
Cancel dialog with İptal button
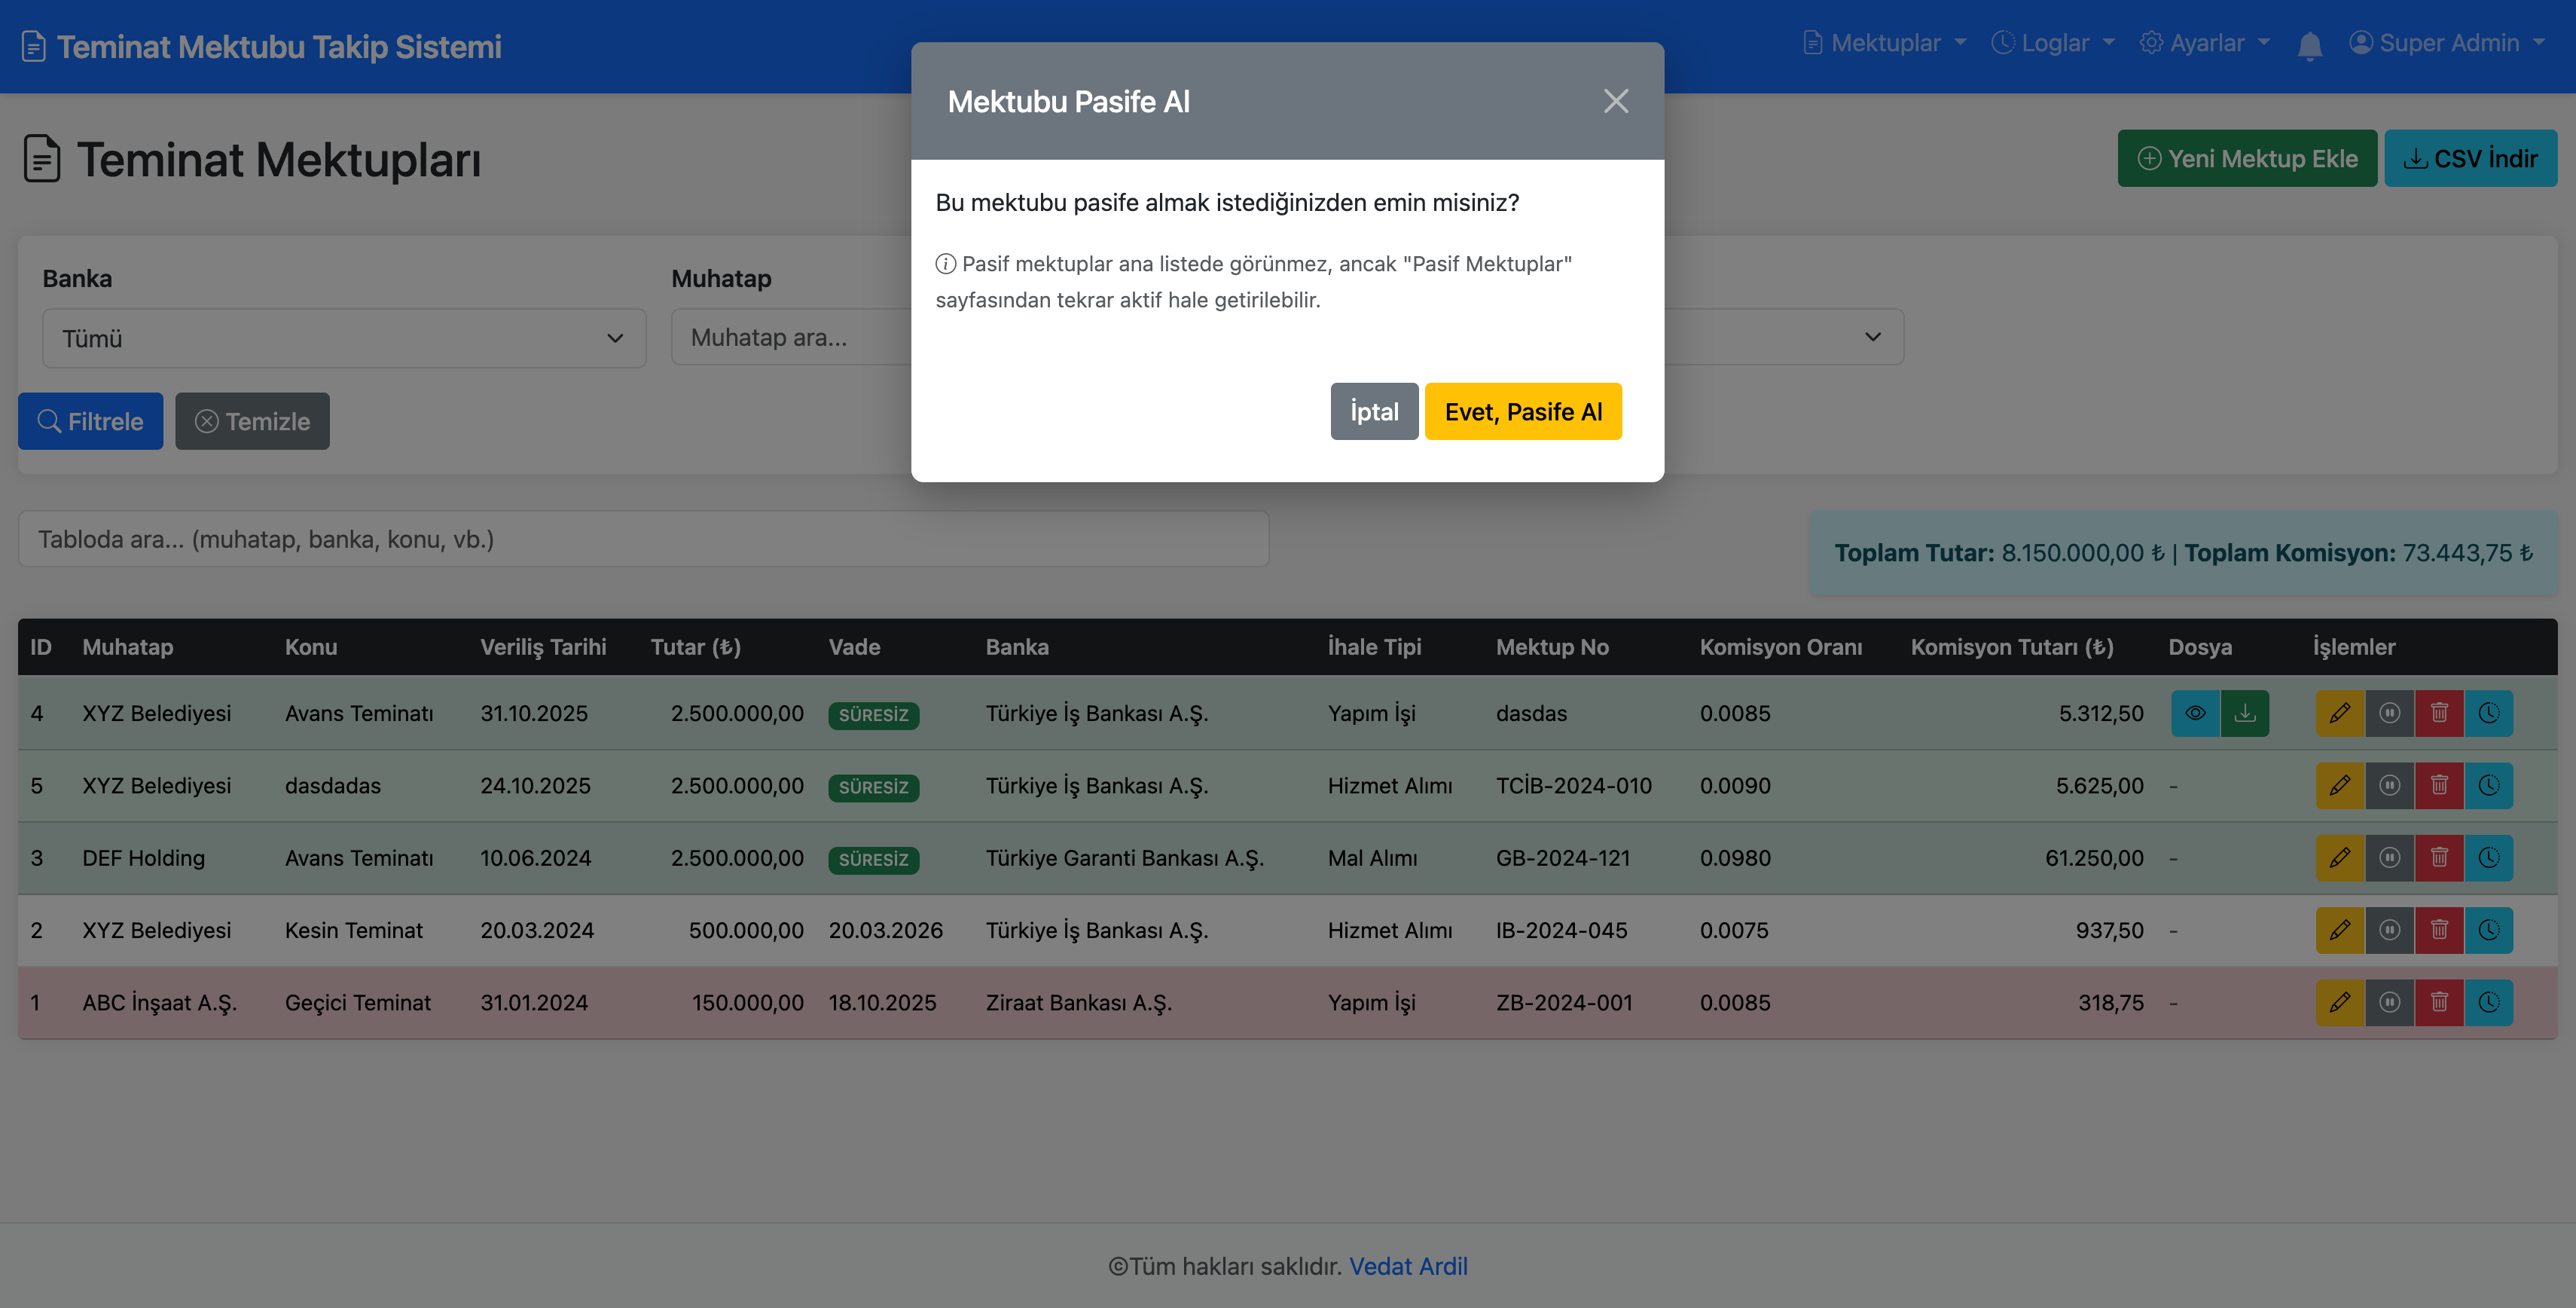click(1373, 411)
